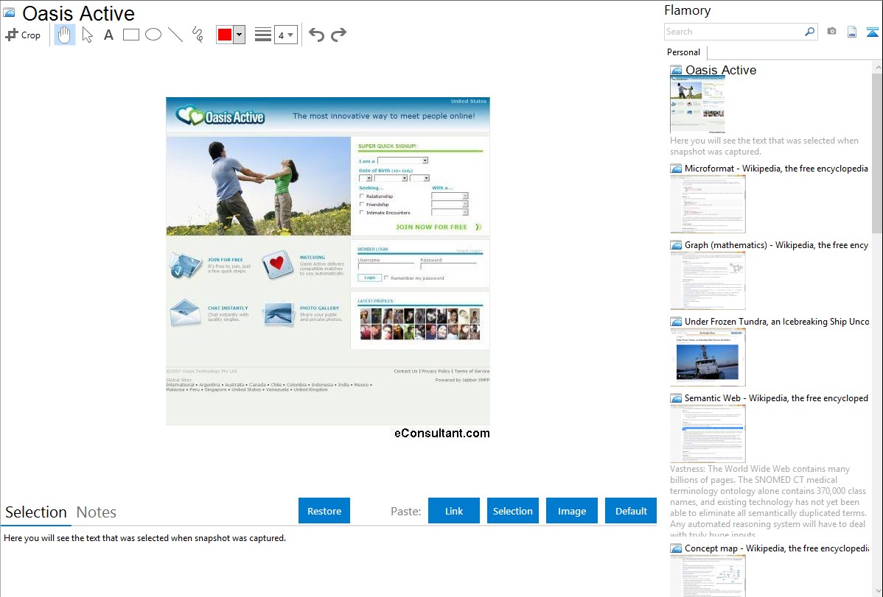This screenshot has width=883, height=597.
Task: Open the Under Frozen Tundra ship thumbnail
Action: click(x=708, y=357)
